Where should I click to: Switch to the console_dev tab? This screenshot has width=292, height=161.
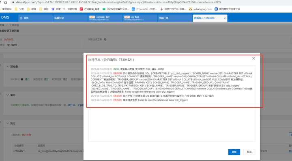(105, 18)
